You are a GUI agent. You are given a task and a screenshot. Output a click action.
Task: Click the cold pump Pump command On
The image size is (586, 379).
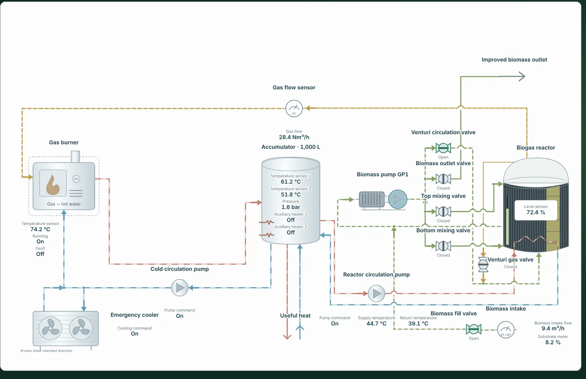tap(179, 316)
